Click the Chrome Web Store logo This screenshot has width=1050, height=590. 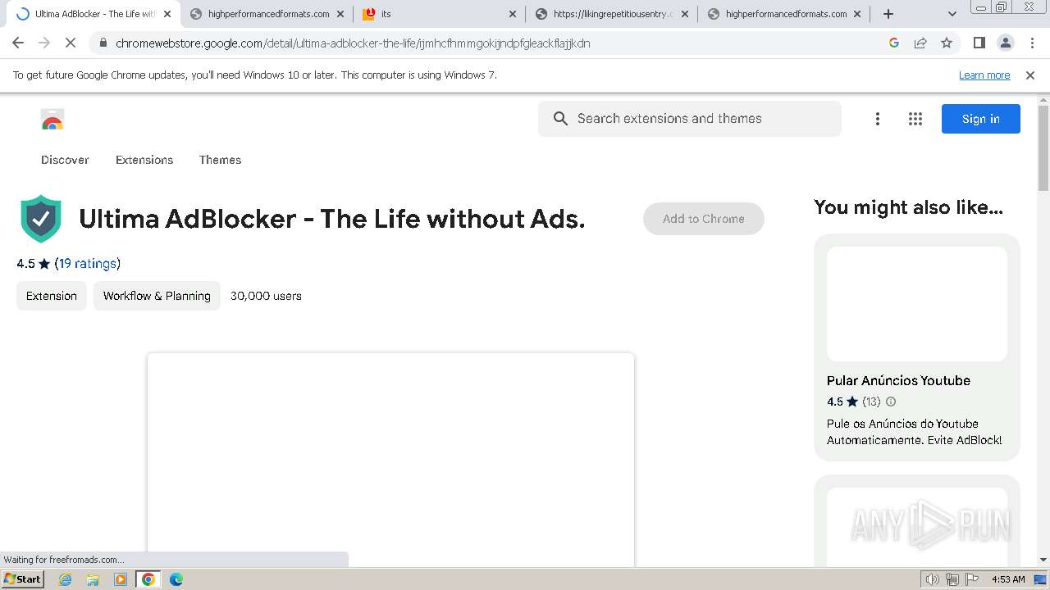(52, 120)
